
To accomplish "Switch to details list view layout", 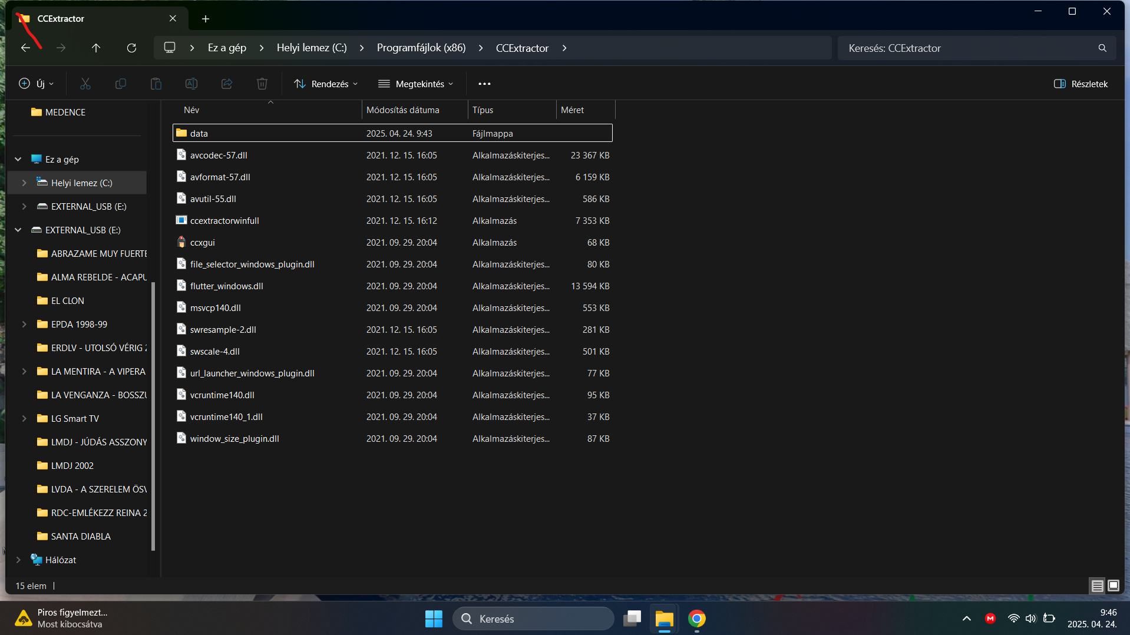I will 1097,586.
